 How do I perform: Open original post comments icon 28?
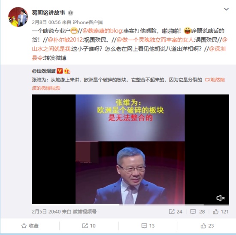[x=197, y=212]
